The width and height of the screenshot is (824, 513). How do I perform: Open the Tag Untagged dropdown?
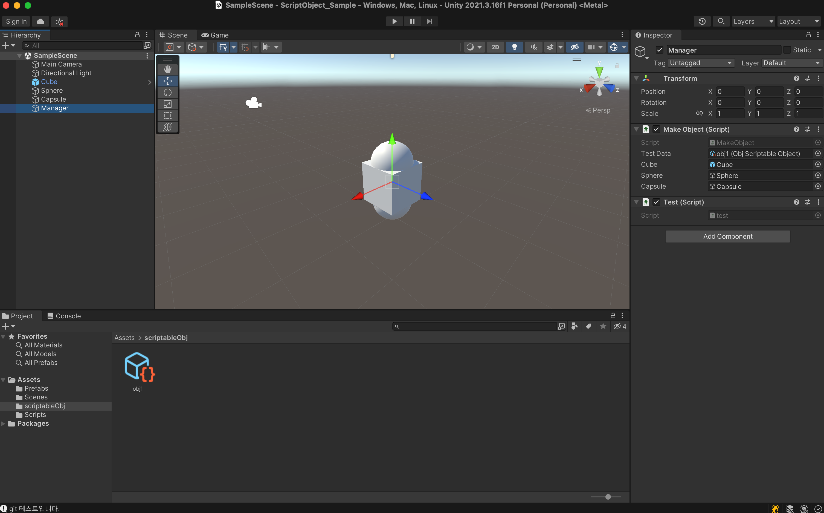(x=700, y=63)
